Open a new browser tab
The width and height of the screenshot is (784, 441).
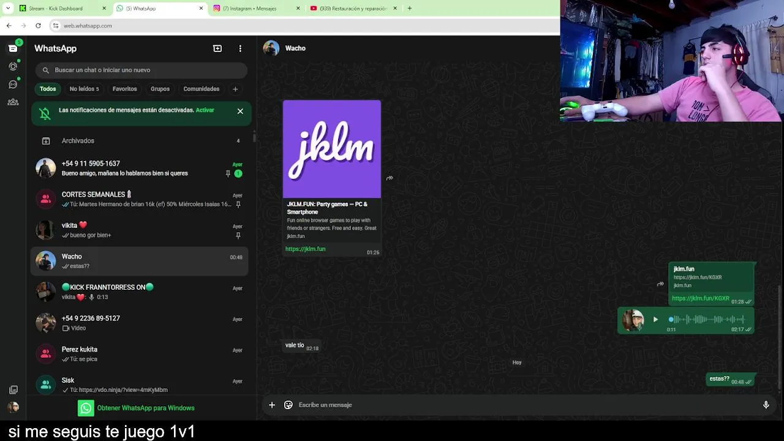point(410,9)
